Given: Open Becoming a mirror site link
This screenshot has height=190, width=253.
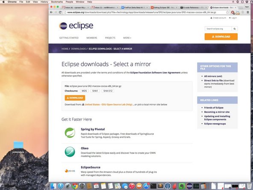Looking at the screenshot, I should click(x=217, y=112).
